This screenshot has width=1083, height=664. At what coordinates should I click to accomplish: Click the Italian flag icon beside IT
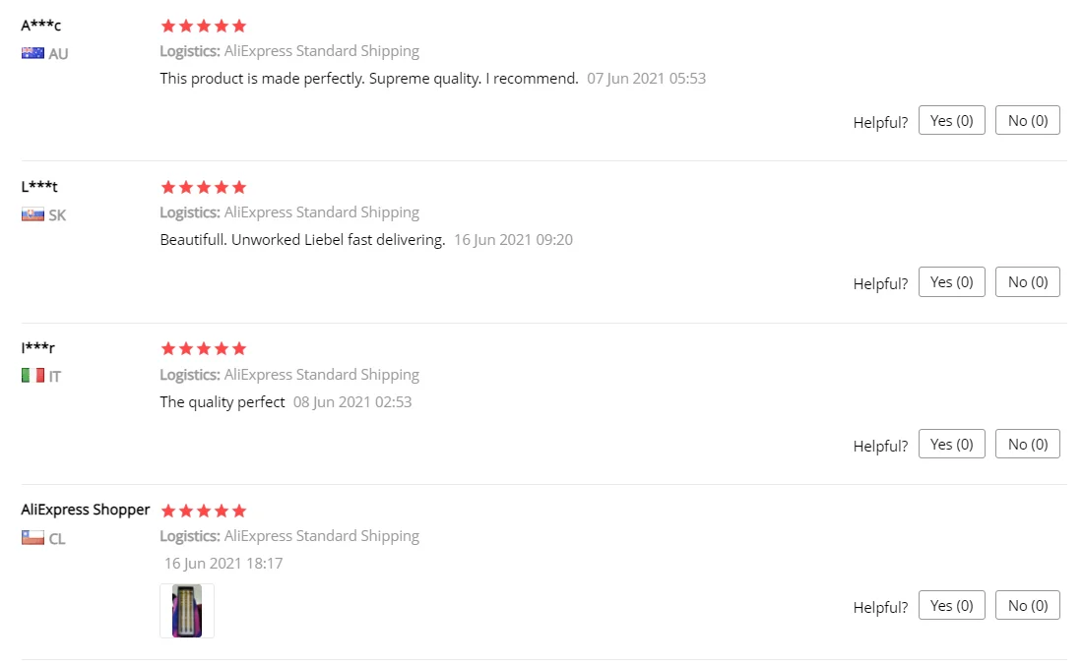click(x=32, y=376)
